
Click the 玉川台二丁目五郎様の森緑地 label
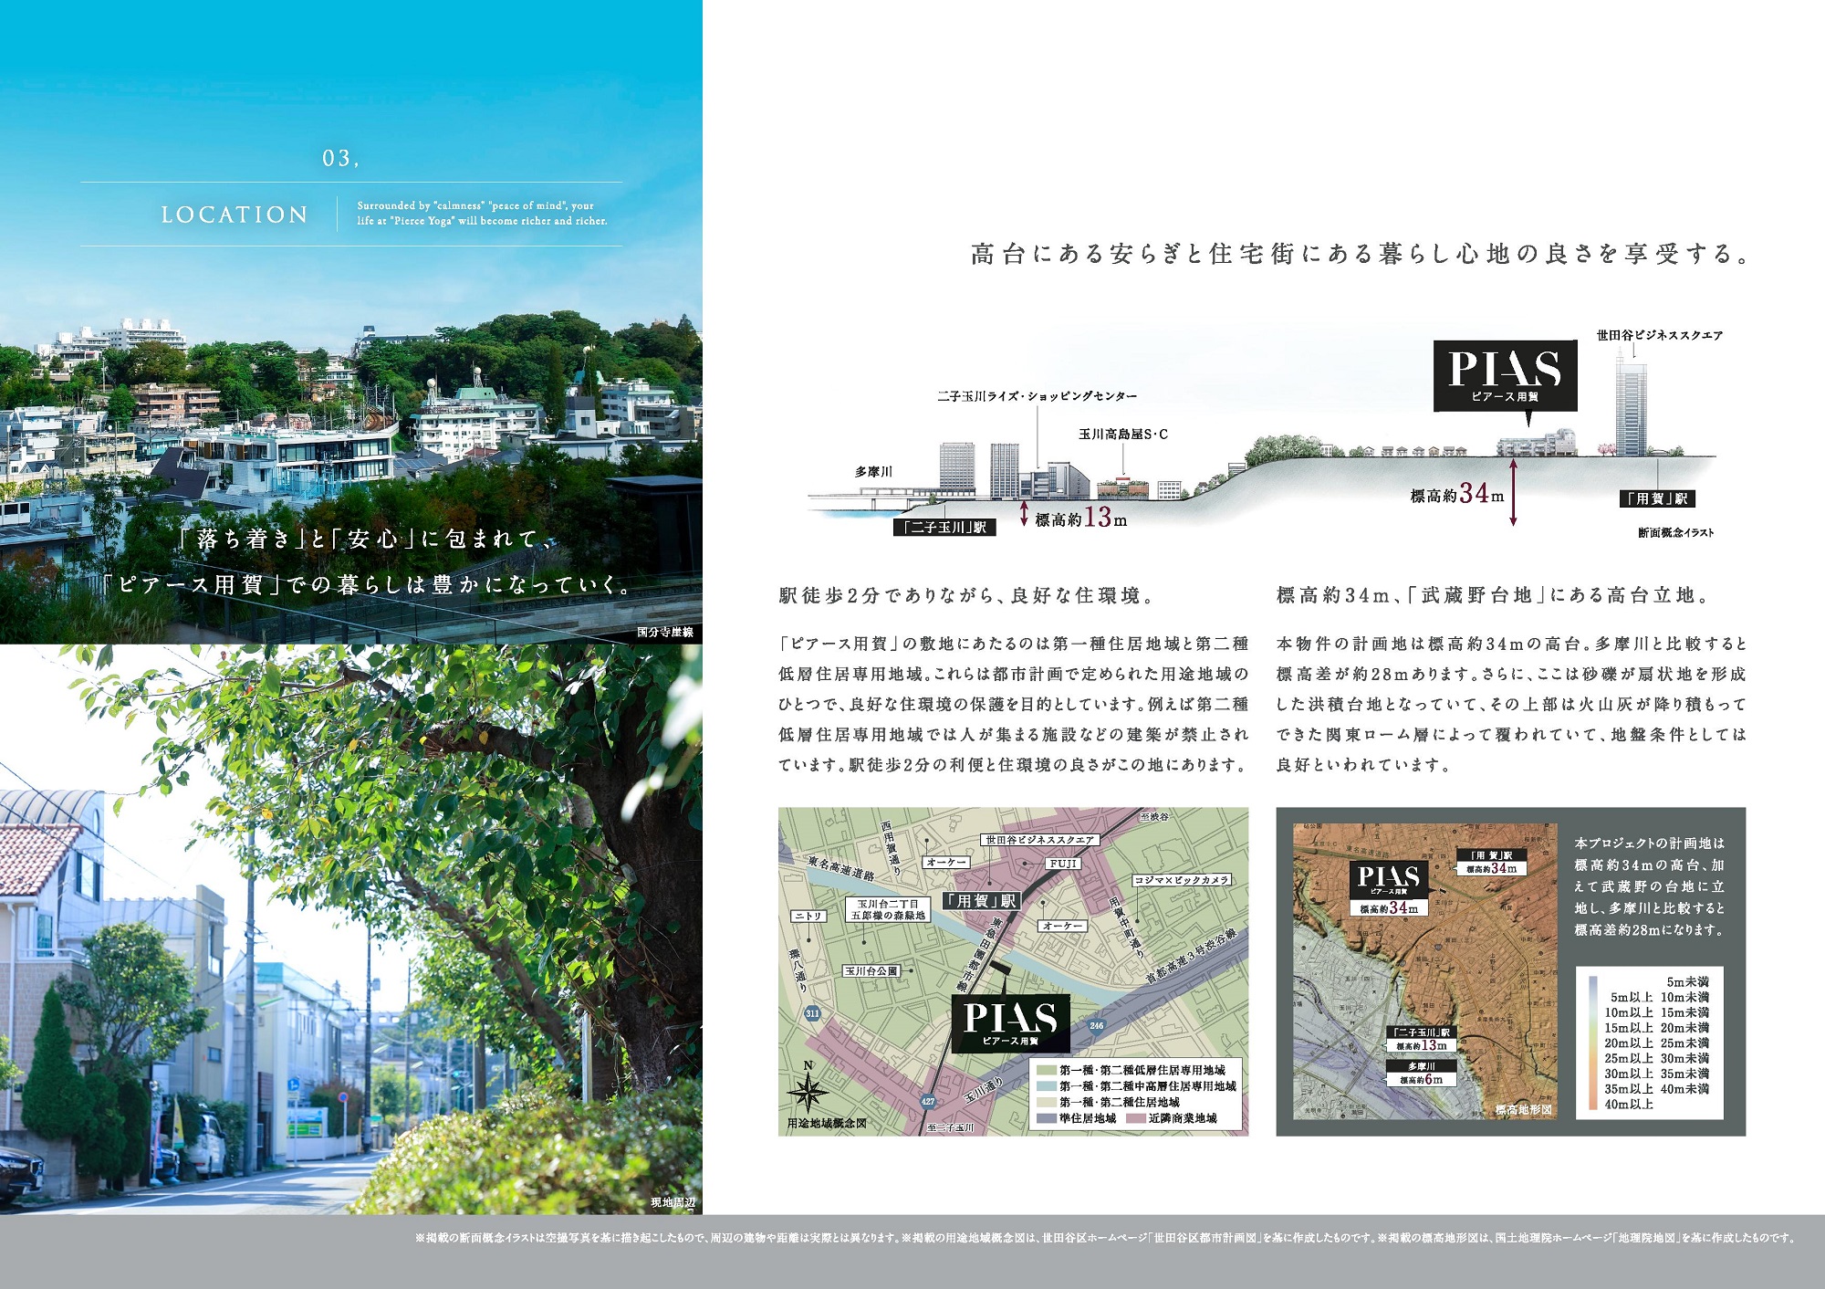889,909
